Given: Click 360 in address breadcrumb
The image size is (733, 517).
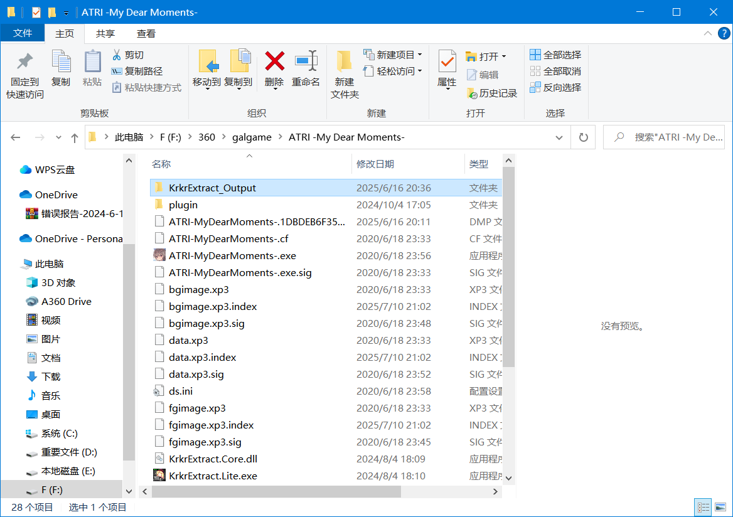Looking at the screenshot, I should [x=206, y=137].
